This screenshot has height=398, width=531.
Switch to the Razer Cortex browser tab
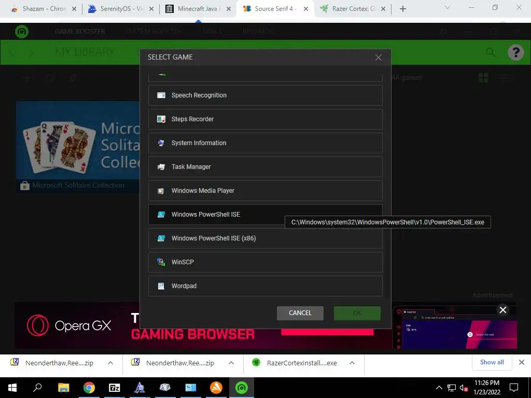tap(352, 9)
